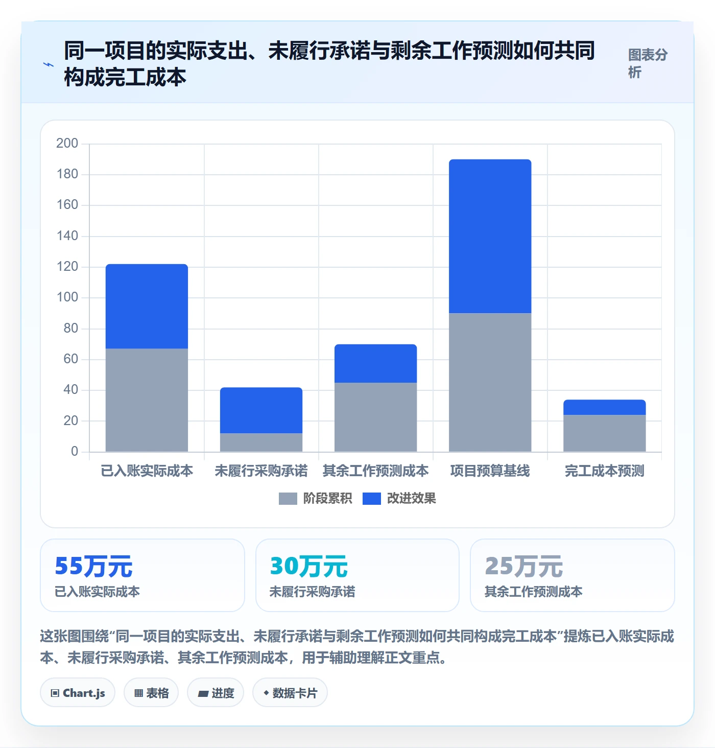Click blue segment of 项目预算基线 bar
The height and width of the screenshot is (748, 715).
(x=490, y=236)
